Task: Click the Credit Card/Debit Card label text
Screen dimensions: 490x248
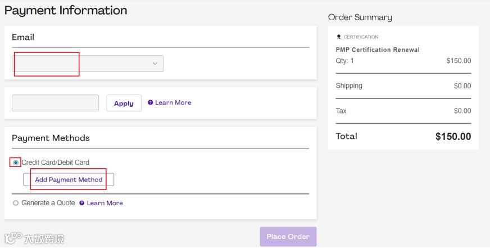Action: (x=55, y=163)
